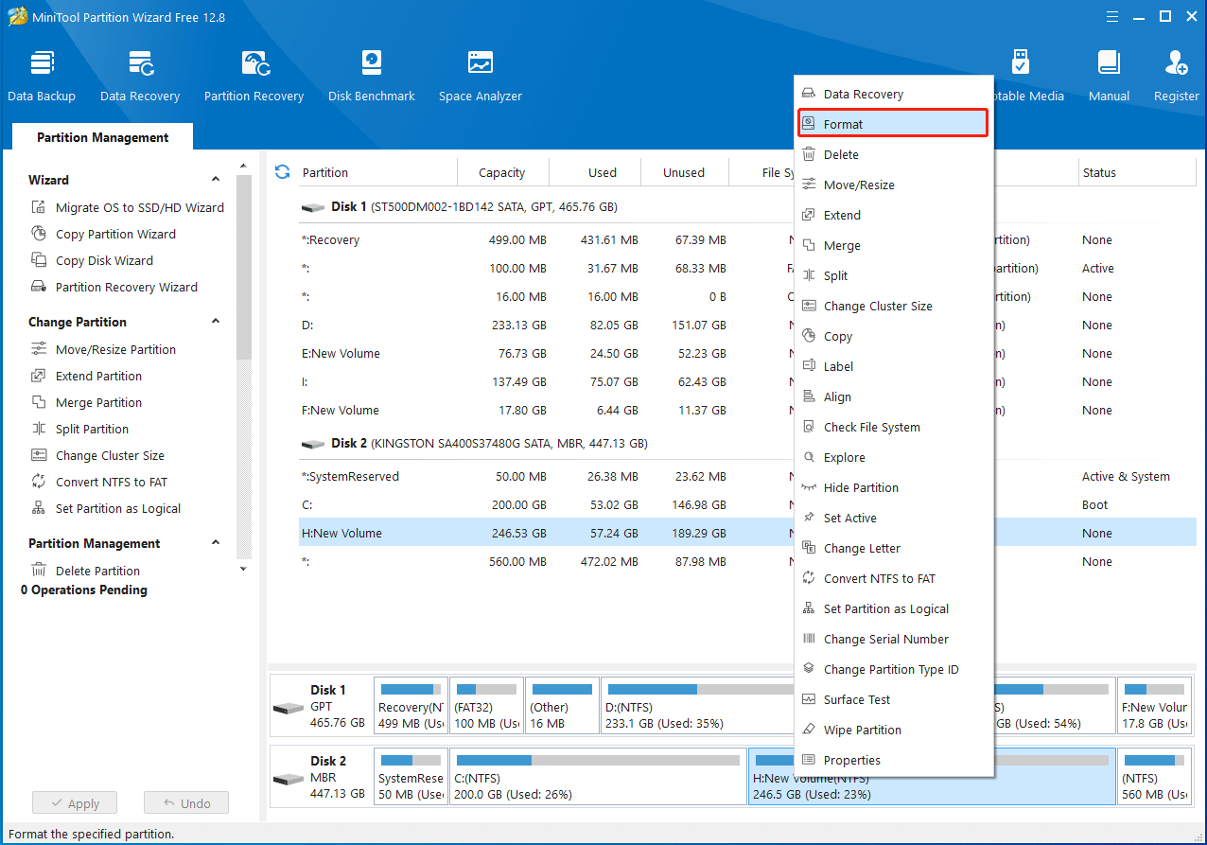Choose Set Active in the context menu
Viewport: 1207px width, 845px height.
click(893, 518)
